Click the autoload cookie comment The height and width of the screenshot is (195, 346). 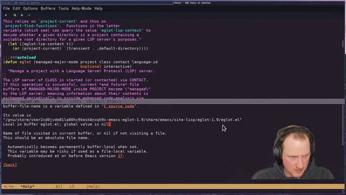[19, 57]
